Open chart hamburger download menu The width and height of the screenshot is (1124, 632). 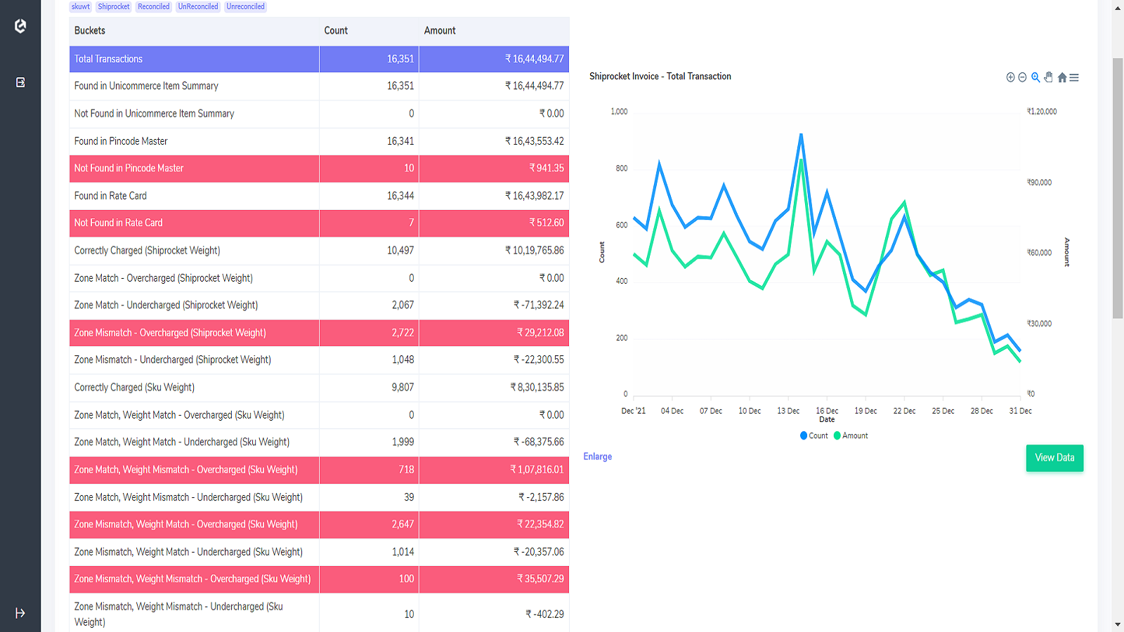(x=1074, y=77)
